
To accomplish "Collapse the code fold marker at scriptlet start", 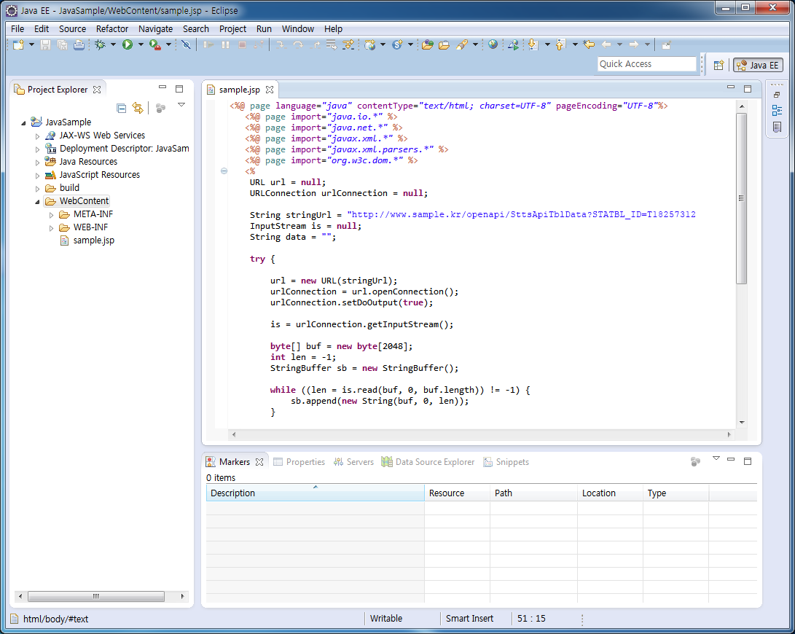I will 224,171.
